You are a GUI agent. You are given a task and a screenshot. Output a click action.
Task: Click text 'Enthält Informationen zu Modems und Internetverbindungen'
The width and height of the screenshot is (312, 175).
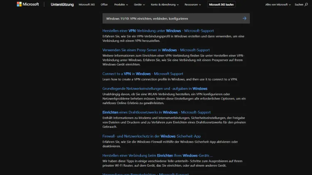point(146,118)
